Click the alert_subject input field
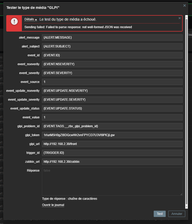The width and height of the screenshot is (192, 224). coord(112,46)
